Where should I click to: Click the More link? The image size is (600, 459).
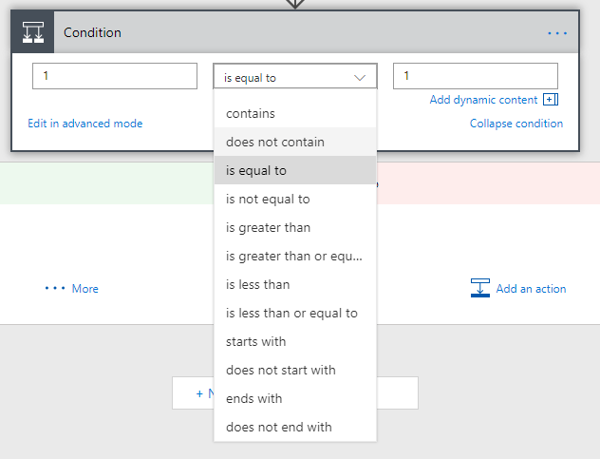84,288
